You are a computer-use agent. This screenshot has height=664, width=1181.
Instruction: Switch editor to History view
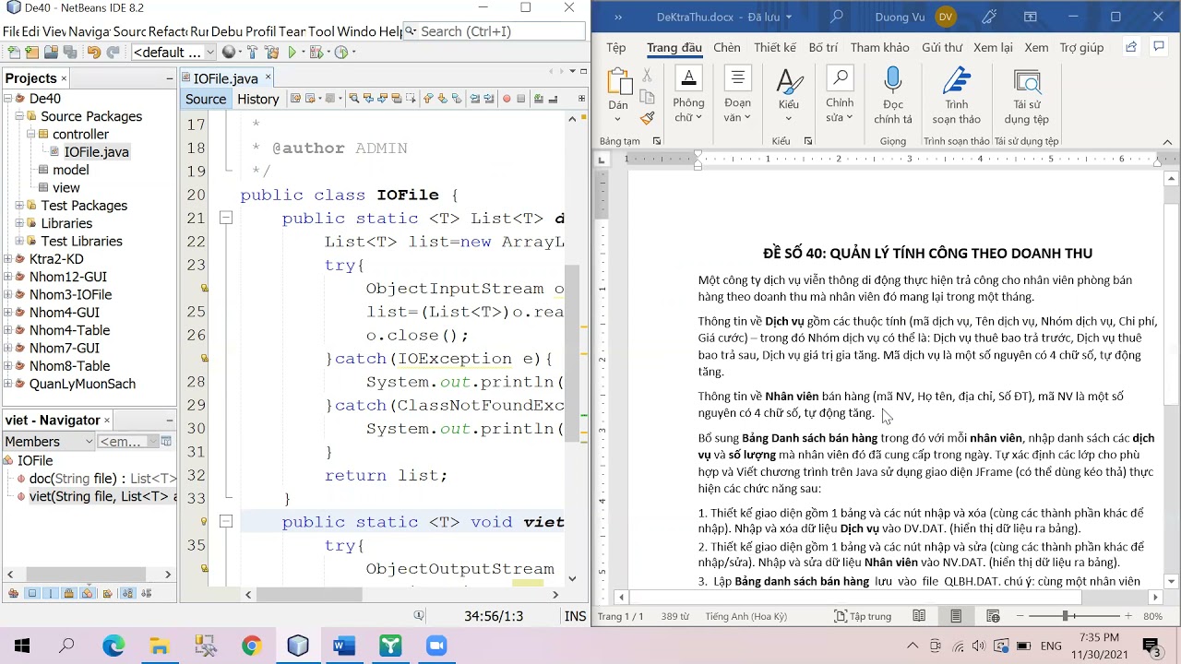pos(257,99)
